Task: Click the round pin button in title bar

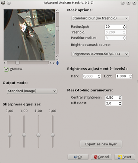Action: pyautogui.click(x=9, y=3)
